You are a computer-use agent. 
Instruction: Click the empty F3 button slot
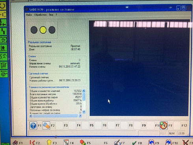pyautogui.click(x=59, y=126)
